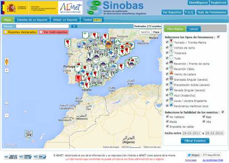Viewport: 229px width, 163px height.
Task: Click the map zoom slider handle
Action: coord(7,103)
